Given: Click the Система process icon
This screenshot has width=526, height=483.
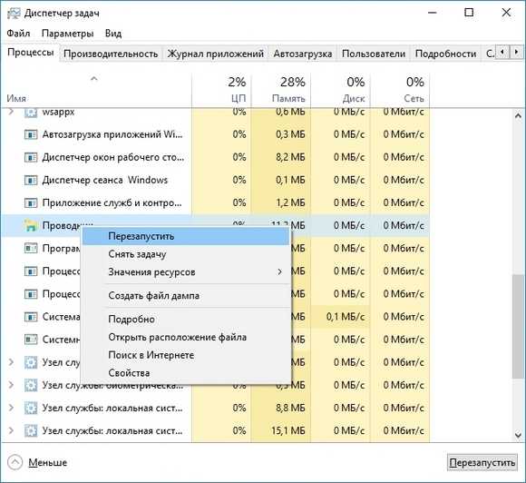Looking at the screenshot, I should coord(31,317).
